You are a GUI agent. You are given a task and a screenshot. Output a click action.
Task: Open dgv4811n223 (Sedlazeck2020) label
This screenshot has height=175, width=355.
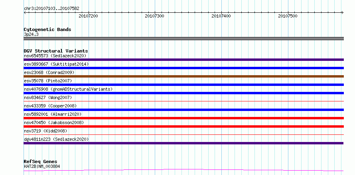pyautogui.click(x=56, y=139)
